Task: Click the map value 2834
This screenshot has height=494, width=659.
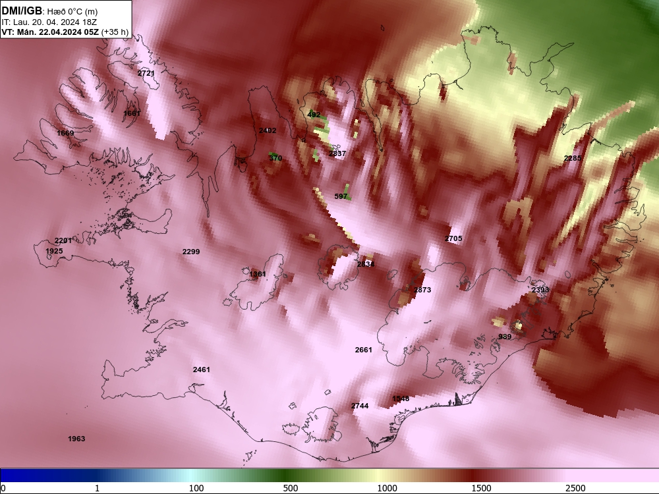Action: pos(366,264)
